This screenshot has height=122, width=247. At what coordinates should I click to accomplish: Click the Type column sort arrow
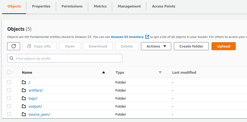(160, 72)
